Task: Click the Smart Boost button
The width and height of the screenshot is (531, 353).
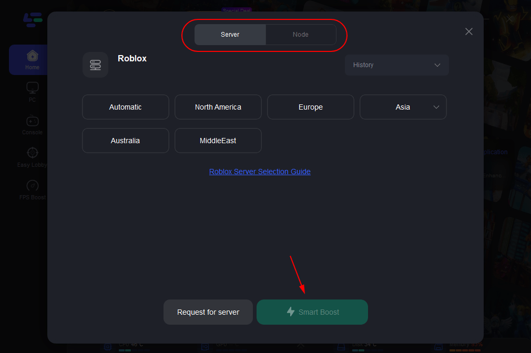Action: (312, 312)
